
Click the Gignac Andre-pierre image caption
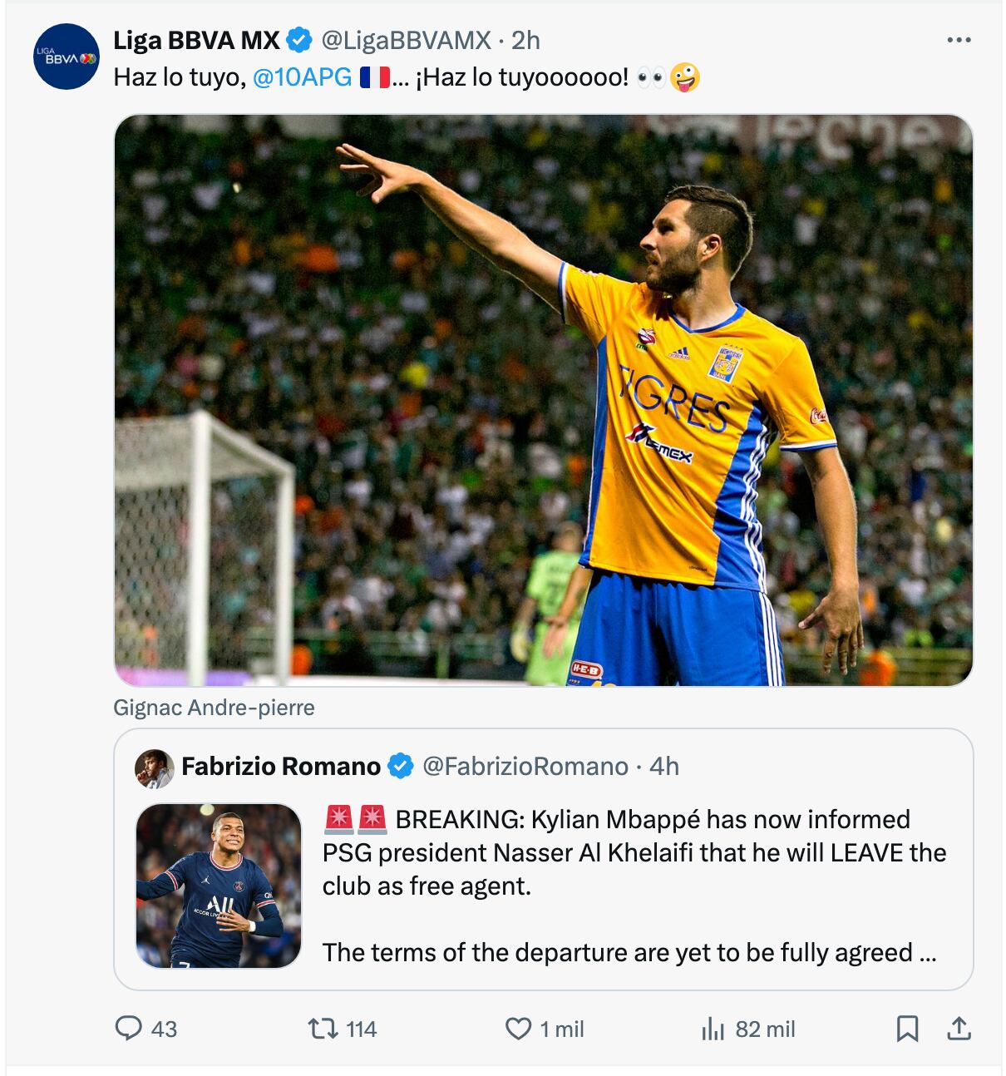214,708
